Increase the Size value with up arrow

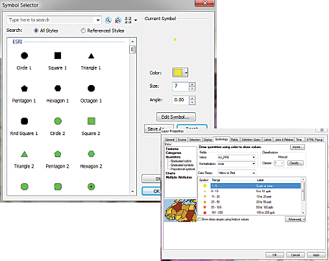pos(192,84)
